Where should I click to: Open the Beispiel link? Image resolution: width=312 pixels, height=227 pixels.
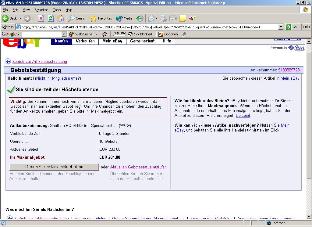pyautogui.click(x=243, y=115)
